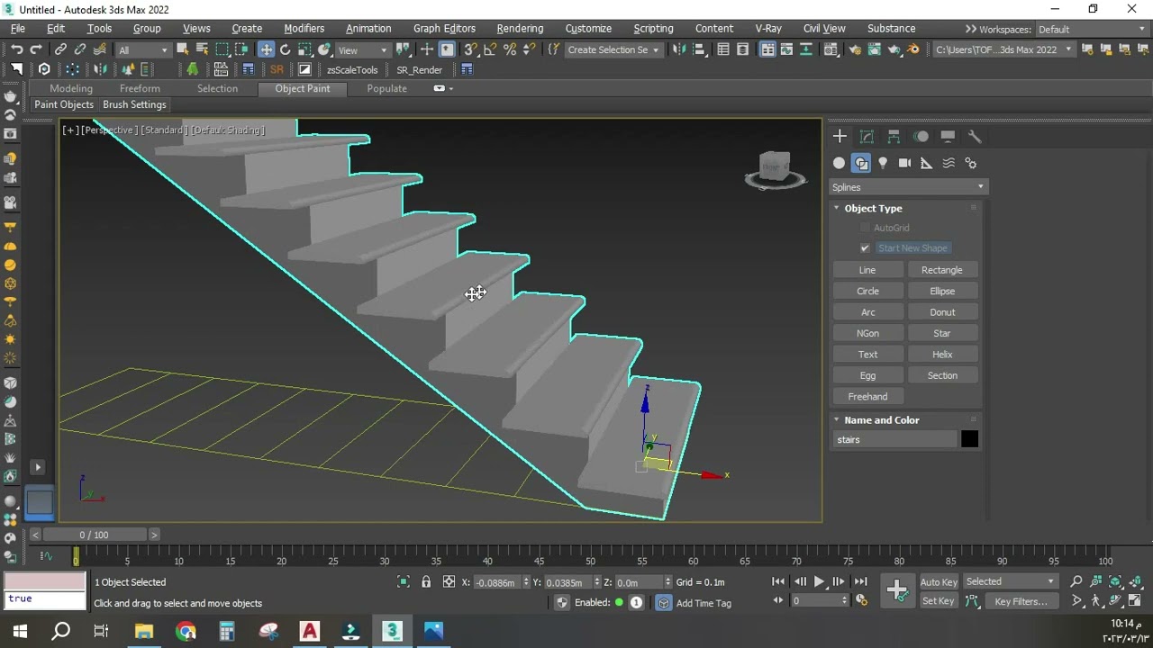The height and width of the screenshot is (648, 1153).
Task: Open the Modifiers menu
Action: (x=304, y=29)
